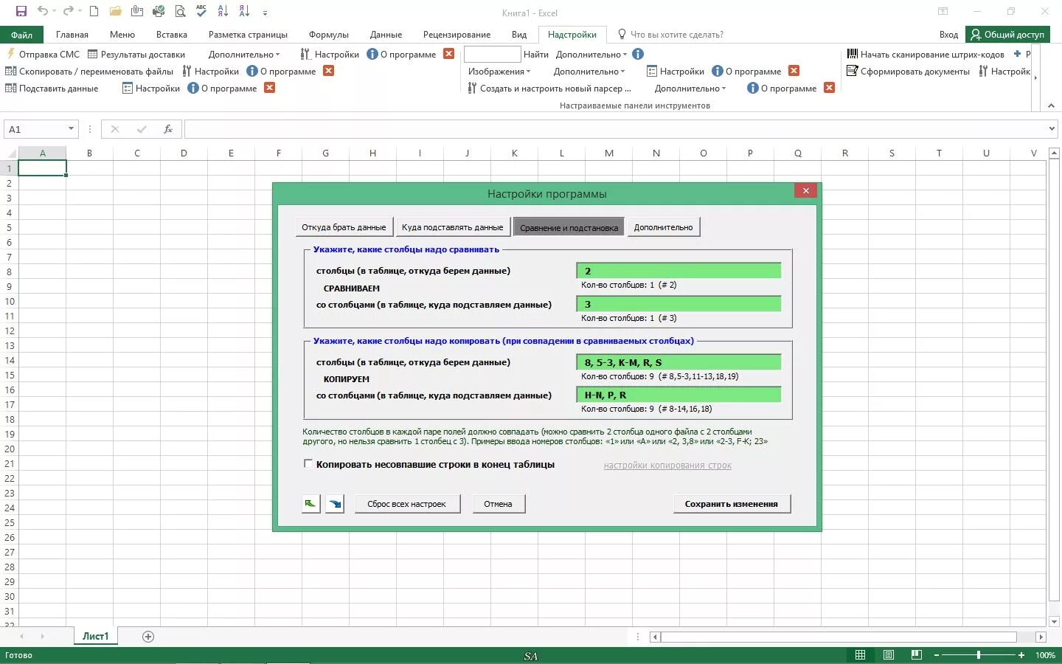The height and width of the screenshot is (664, 1062).
Task: Create a new blank document
Action: (94, 11)
